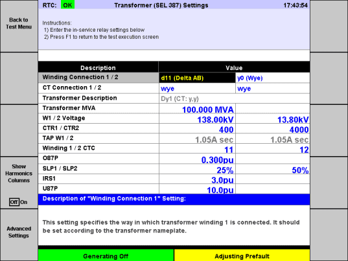
Task: Select TAP W1 / 2 row label
Action: [x=99, y=139]
